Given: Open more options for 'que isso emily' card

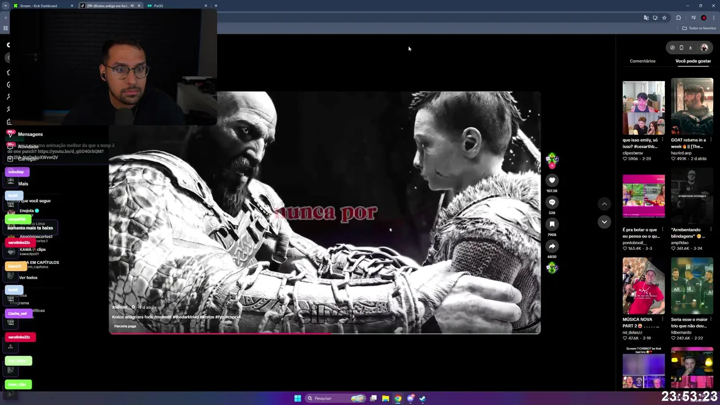Looking at the screenshot, I should [662, 140].
